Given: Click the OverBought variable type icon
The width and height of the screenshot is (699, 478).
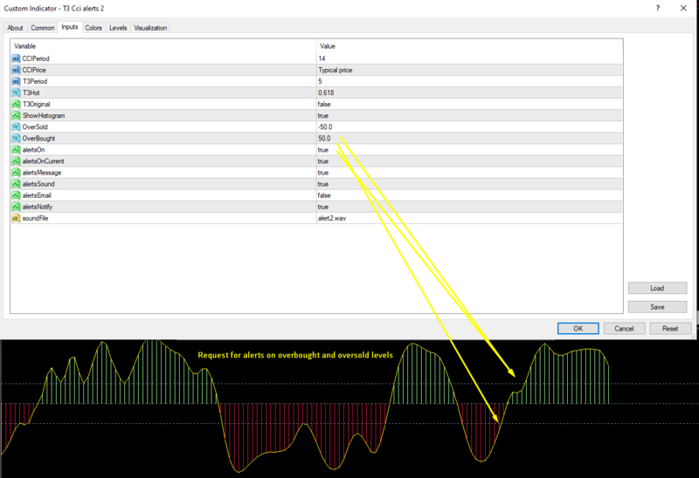Looking at the screenshot, I should pyautogui.click(x=16, y=139).
